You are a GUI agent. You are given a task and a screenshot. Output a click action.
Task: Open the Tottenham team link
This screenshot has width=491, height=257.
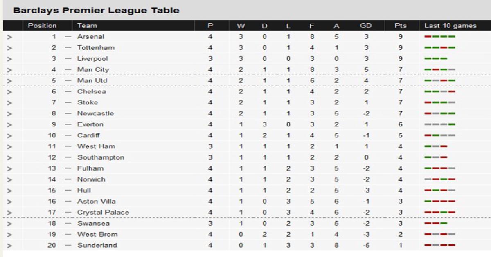96,48
